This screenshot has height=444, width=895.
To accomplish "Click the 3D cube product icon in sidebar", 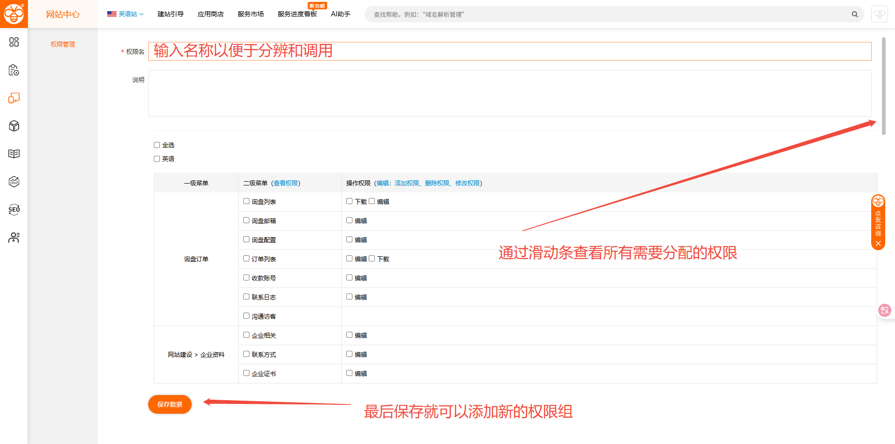I will [14, 126].
